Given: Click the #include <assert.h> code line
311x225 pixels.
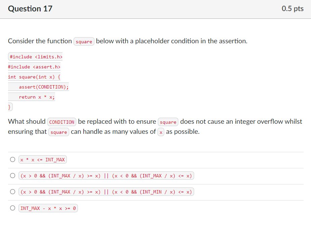Looking at the screenshot, I should [x=34, y=67].
